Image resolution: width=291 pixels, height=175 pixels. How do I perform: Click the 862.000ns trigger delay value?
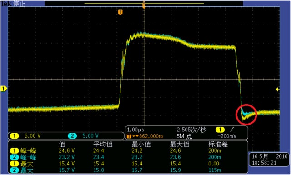(x=151, y=136)
